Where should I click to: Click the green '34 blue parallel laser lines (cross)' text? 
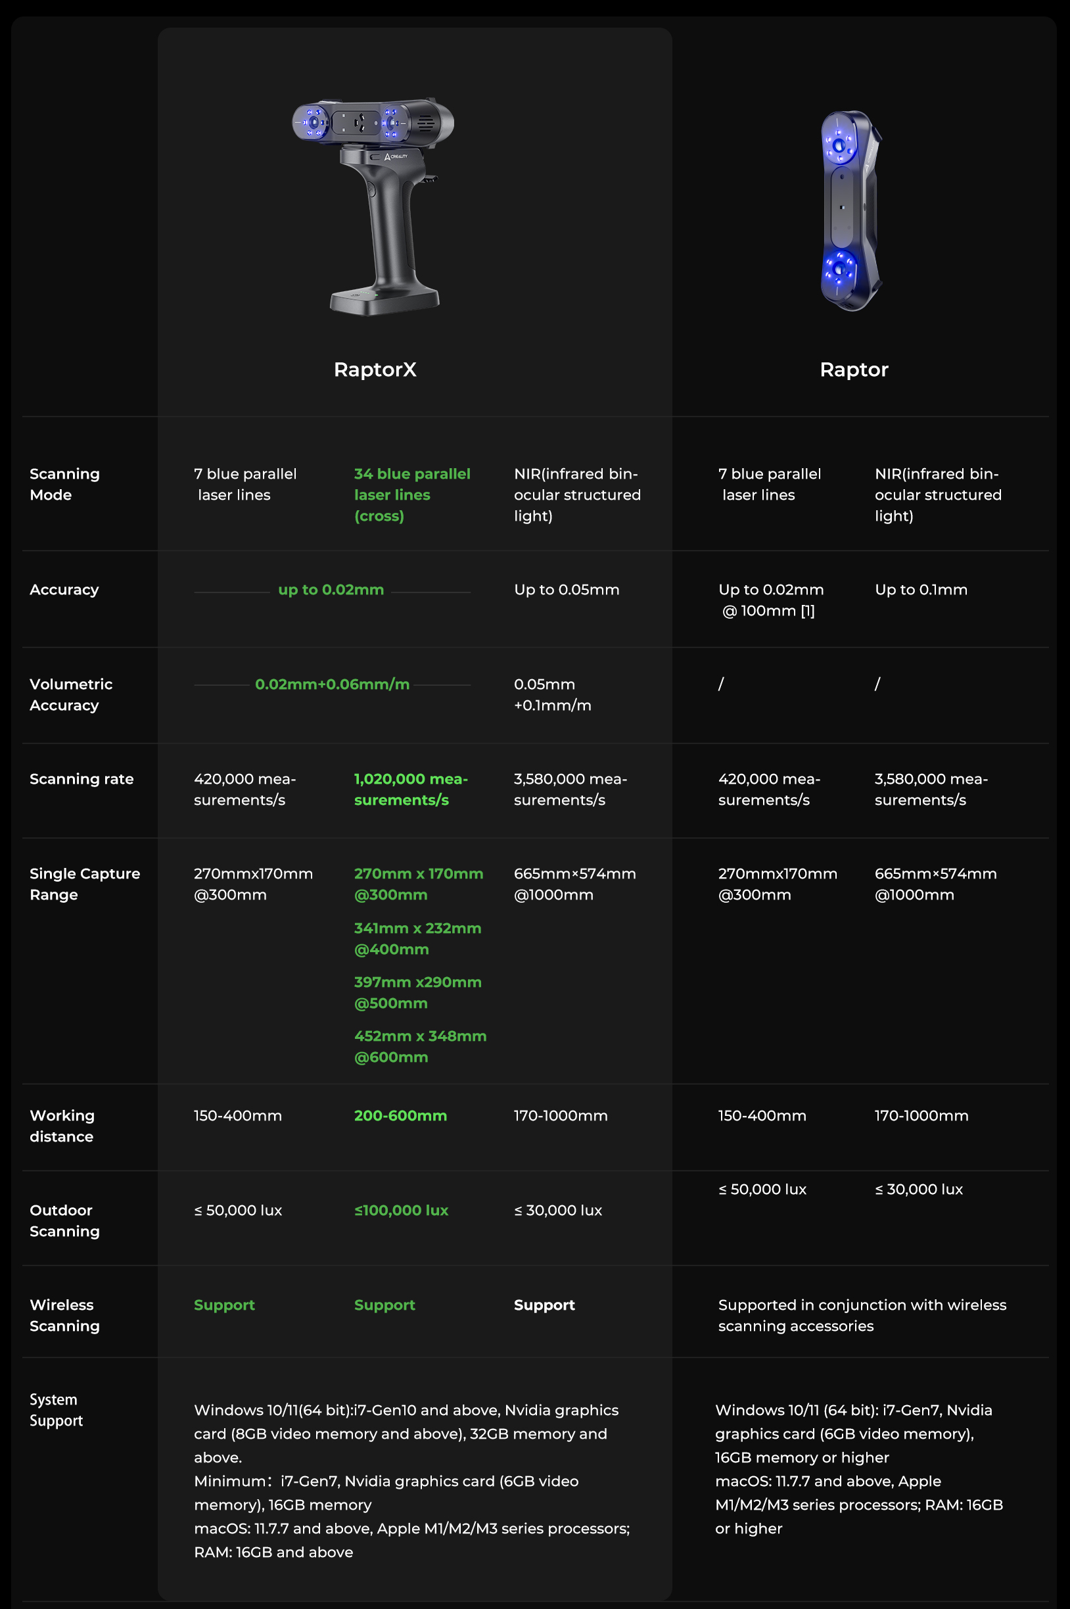point(411,495)
